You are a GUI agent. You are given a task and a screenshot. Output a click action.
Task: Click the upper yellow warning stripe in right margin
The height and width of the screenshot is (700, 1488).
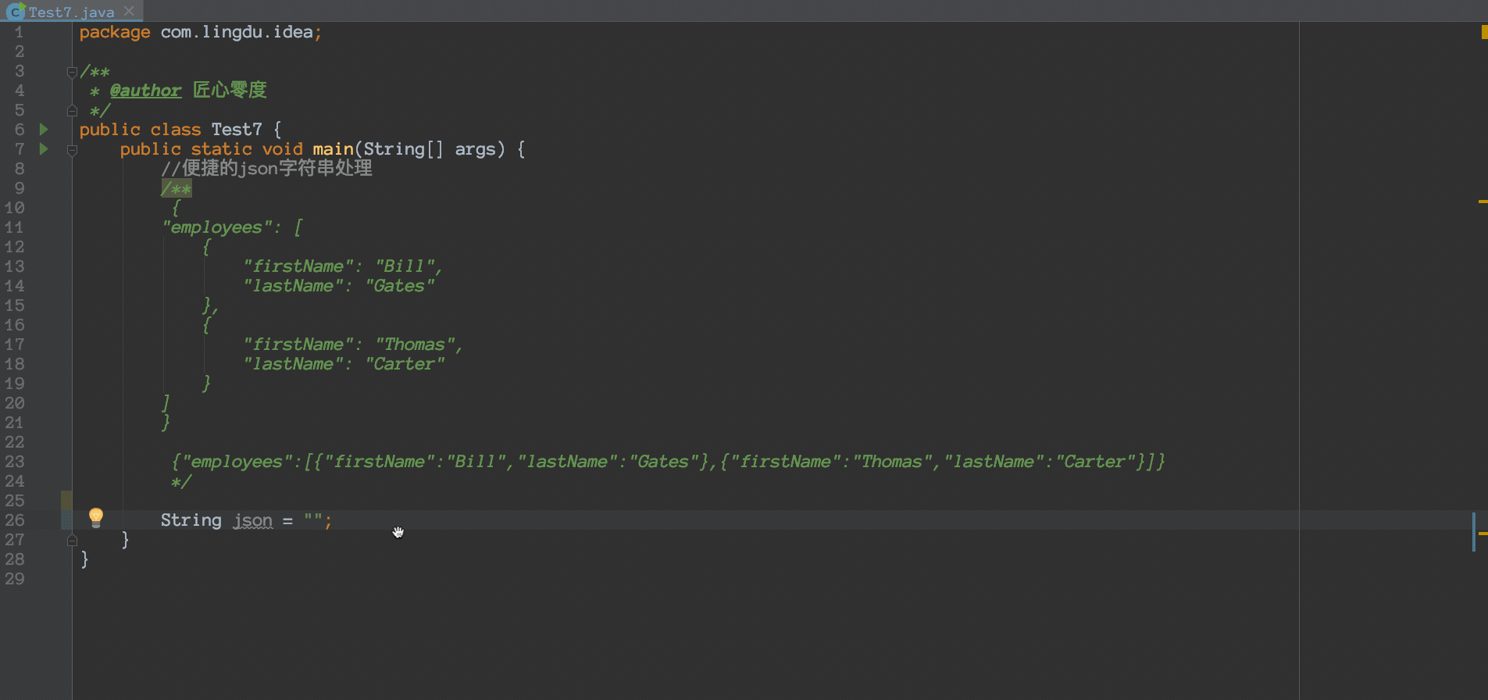point(1482,202)
